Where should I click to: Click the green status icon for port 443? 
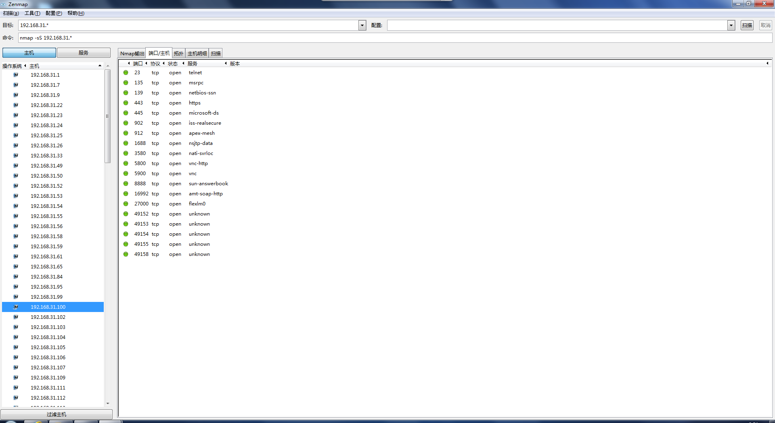coord(126,103)
